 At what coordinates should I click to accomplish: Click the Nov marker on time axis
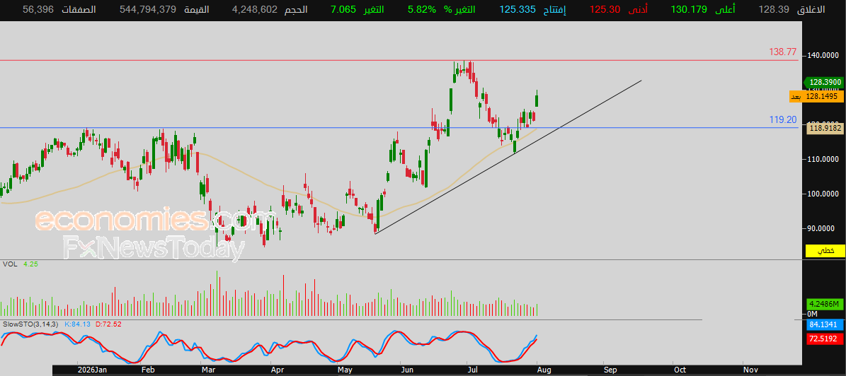tap(750, 370)
